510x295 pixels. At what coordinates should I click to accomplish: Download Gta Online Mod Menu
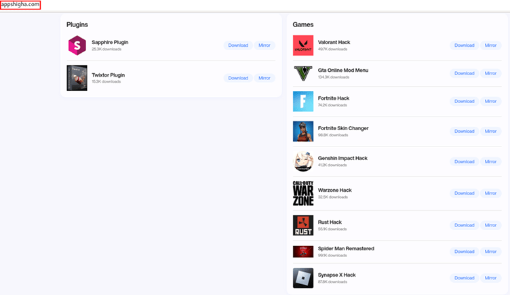point(464,73)
